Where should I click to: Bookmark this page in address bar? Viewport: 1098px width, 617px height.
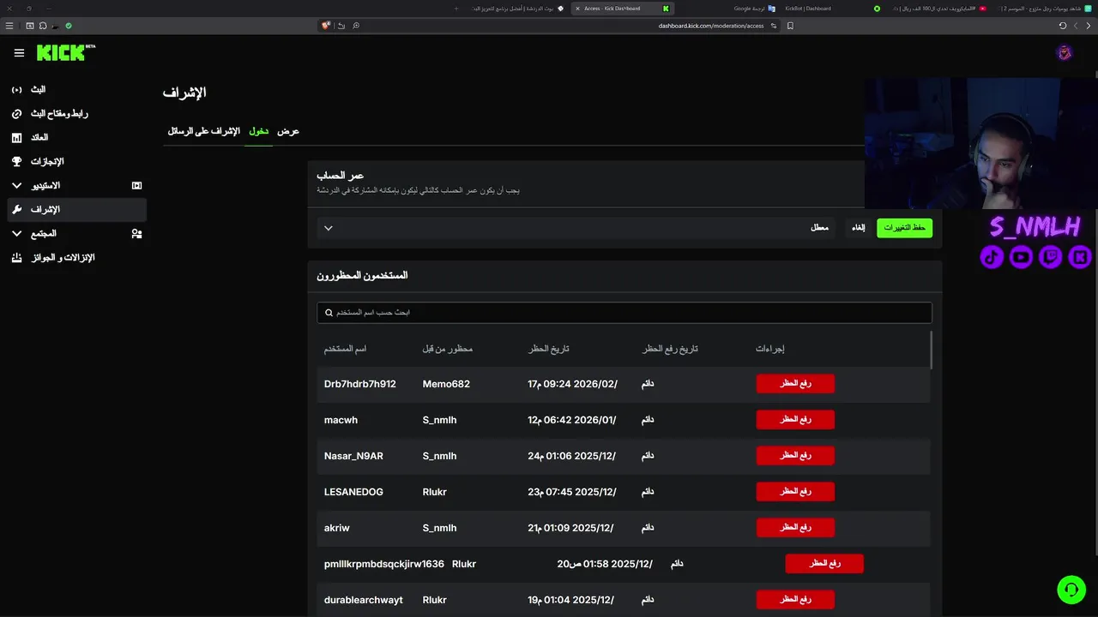coord(790,26)
